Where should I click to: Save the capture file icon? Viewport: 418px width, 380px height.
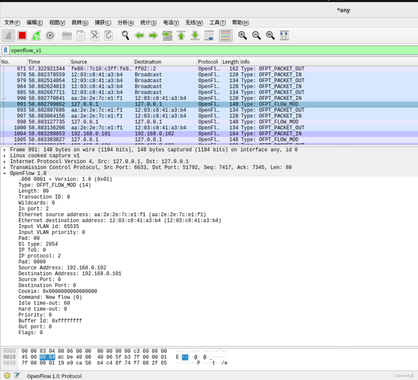coord(81,35)
